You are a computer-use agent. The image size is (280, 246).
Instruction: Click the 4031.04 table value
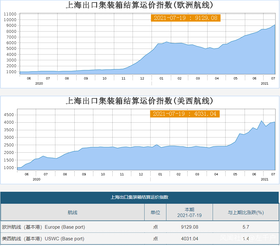pyautogui.click(x=190, y=238)
